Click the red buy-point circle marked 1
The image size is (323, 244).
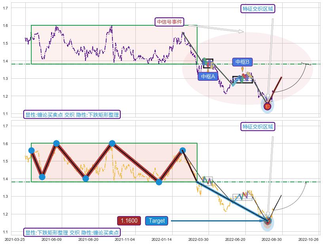coord(268,106)
